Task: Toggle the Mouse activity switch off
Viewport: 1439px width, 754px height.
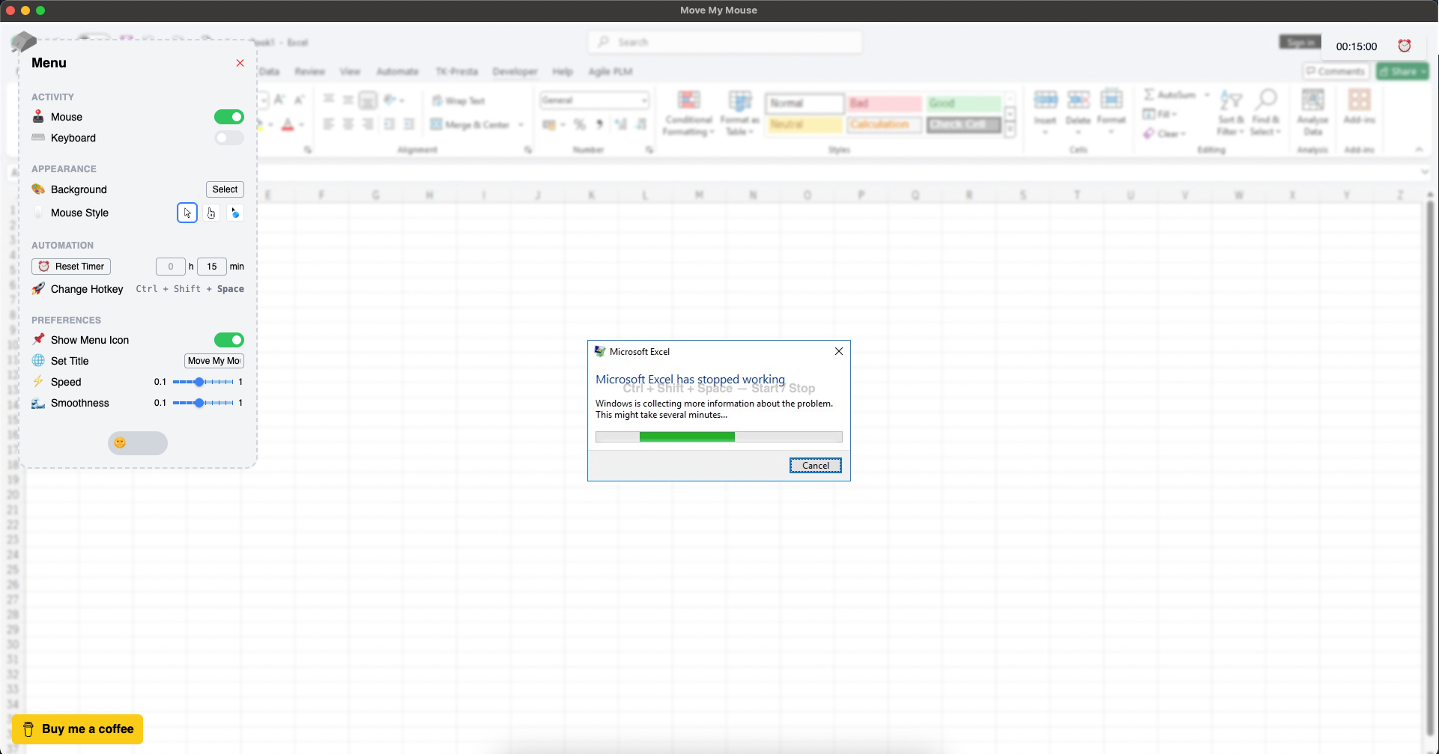Action: [229, 117]
